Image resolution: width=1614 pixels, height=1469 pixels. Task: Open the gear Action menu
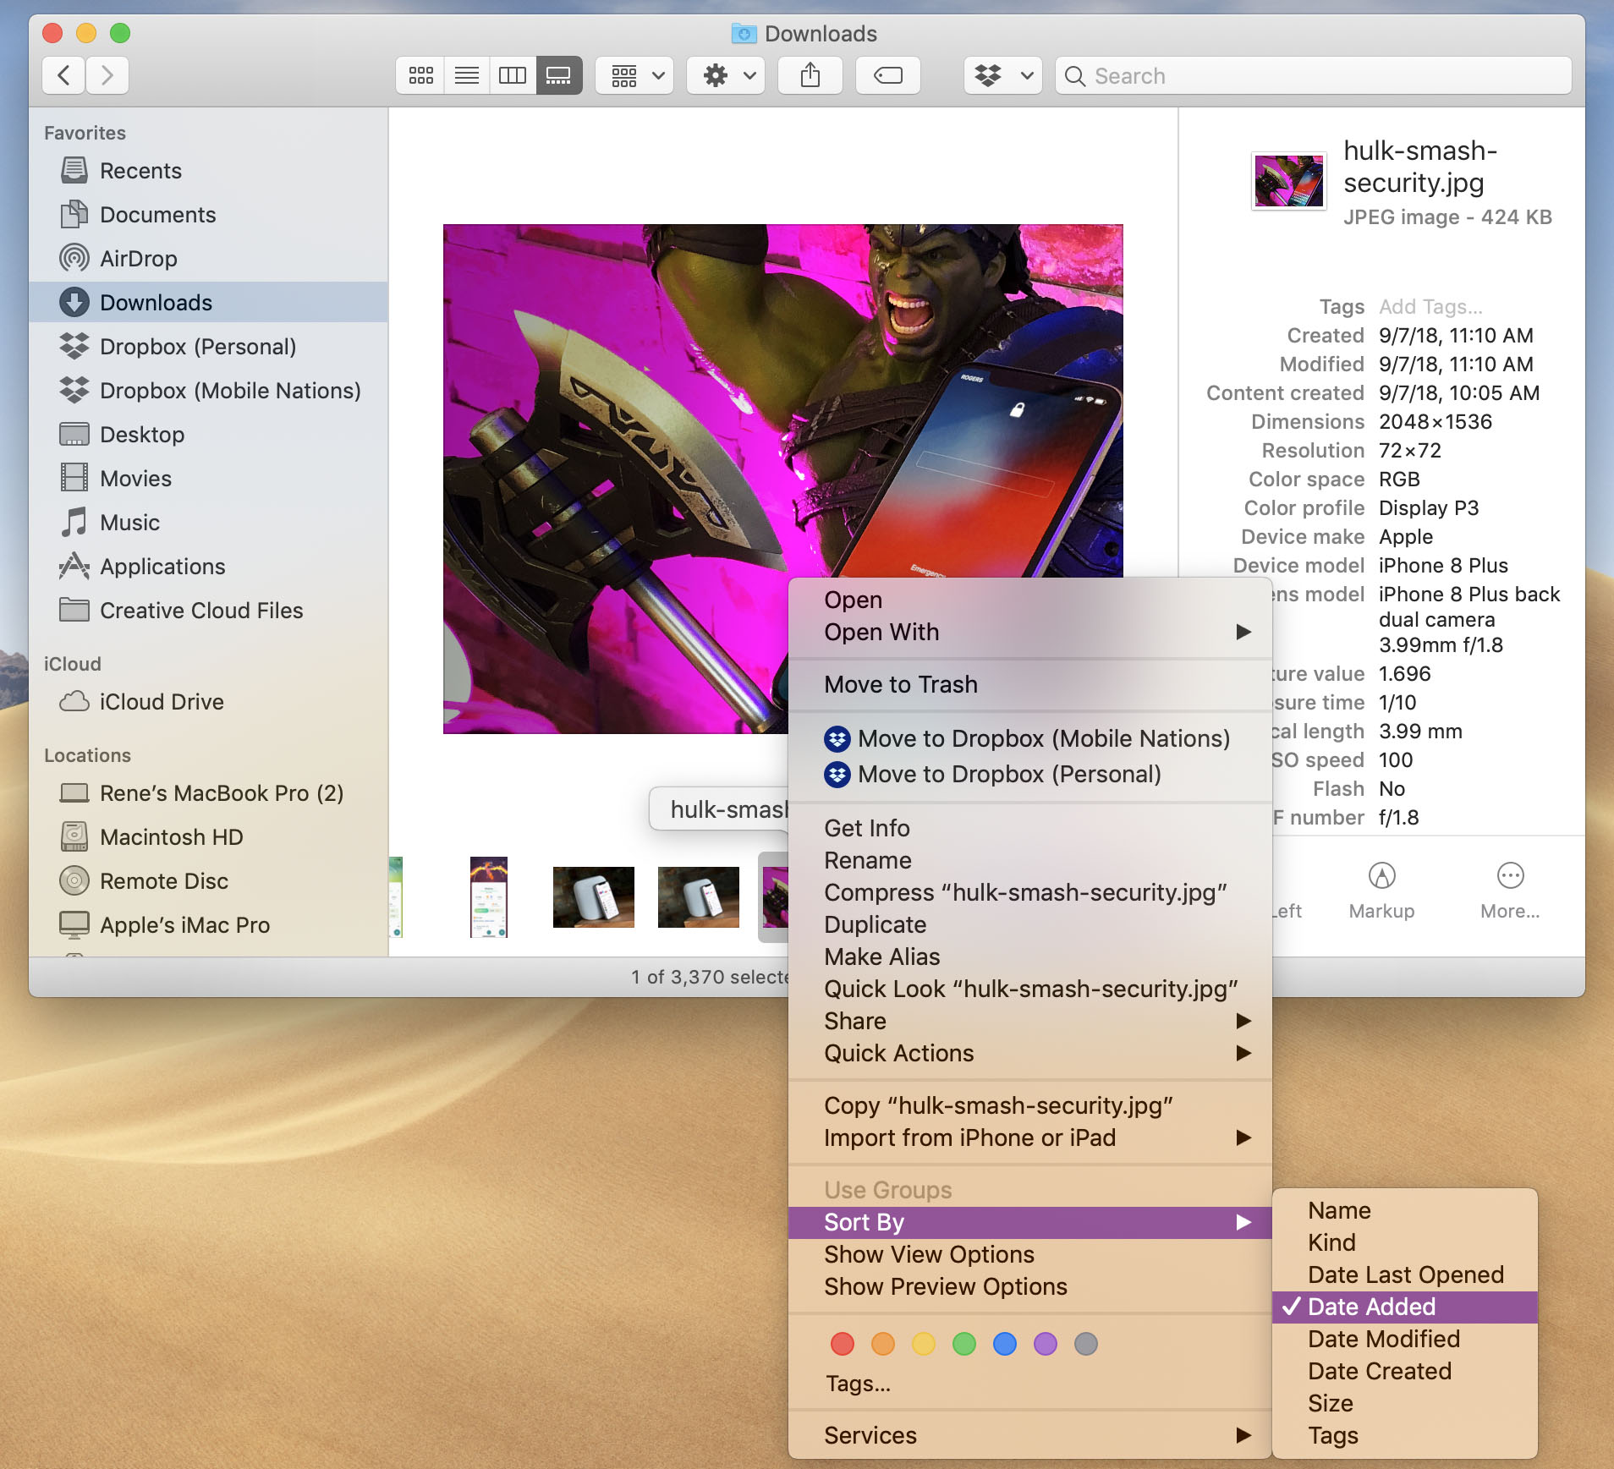726,75
